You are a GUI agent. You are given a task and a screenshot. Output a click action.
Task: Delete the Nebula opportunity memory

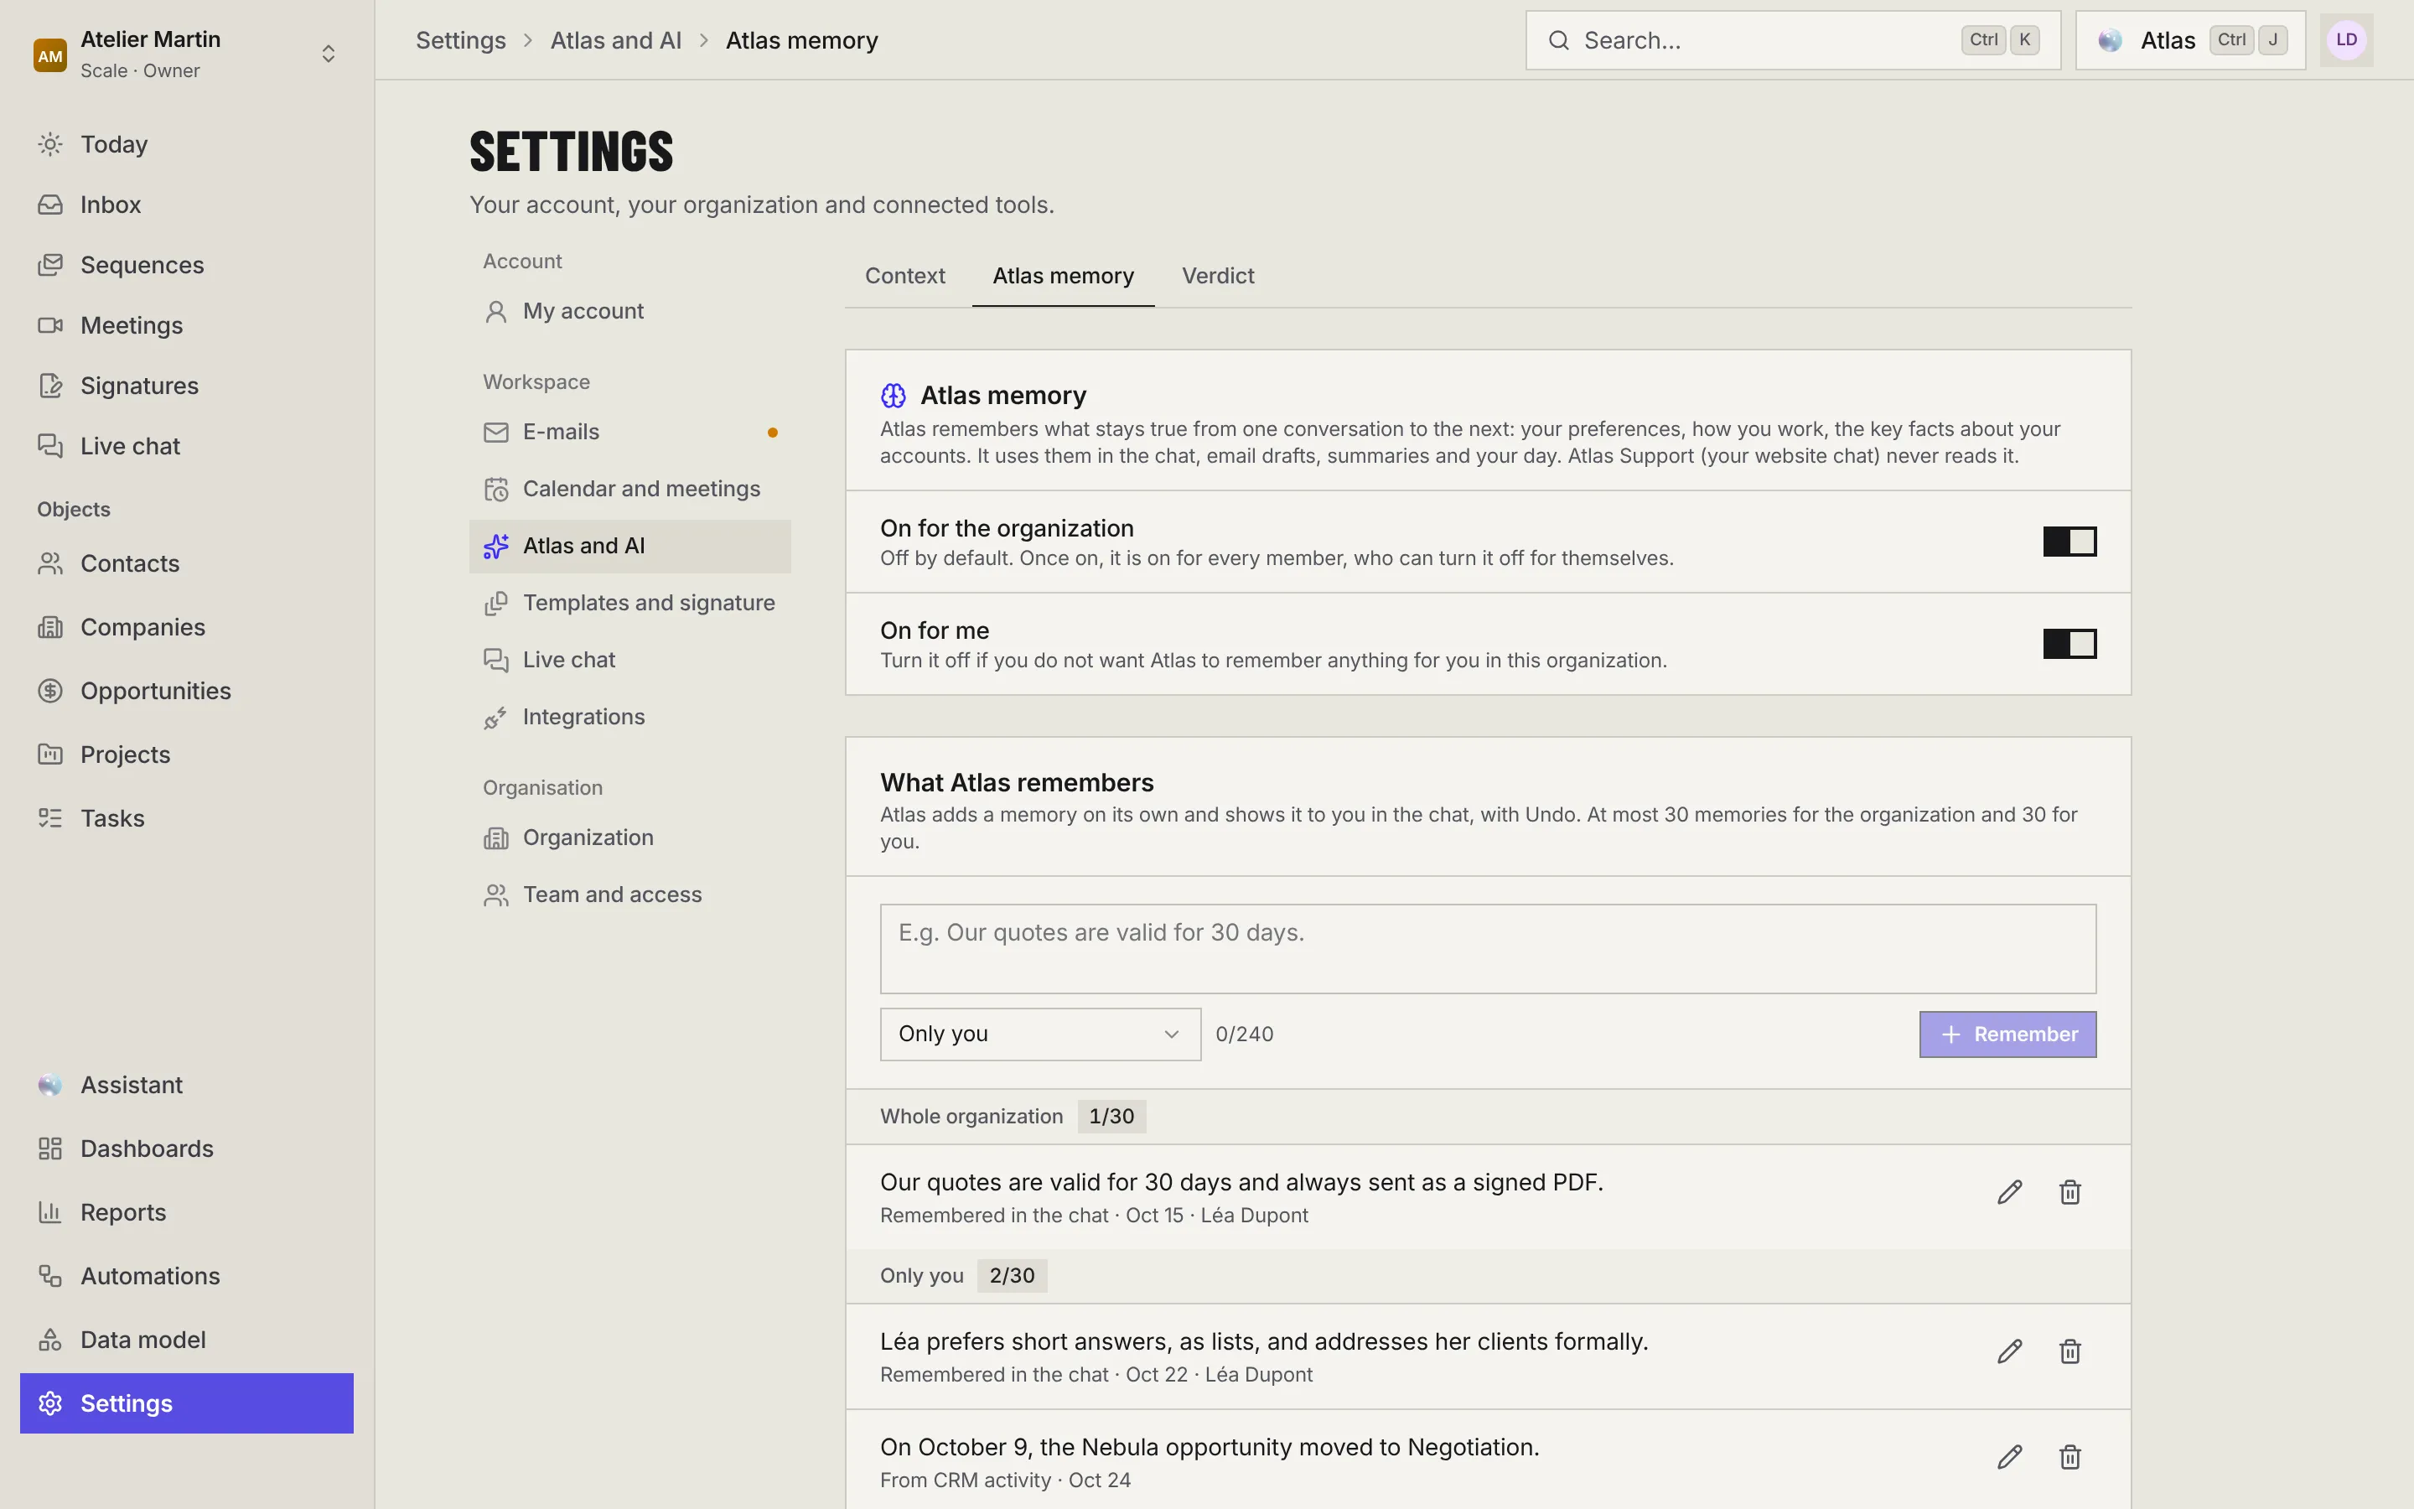click(2070, 1457)
